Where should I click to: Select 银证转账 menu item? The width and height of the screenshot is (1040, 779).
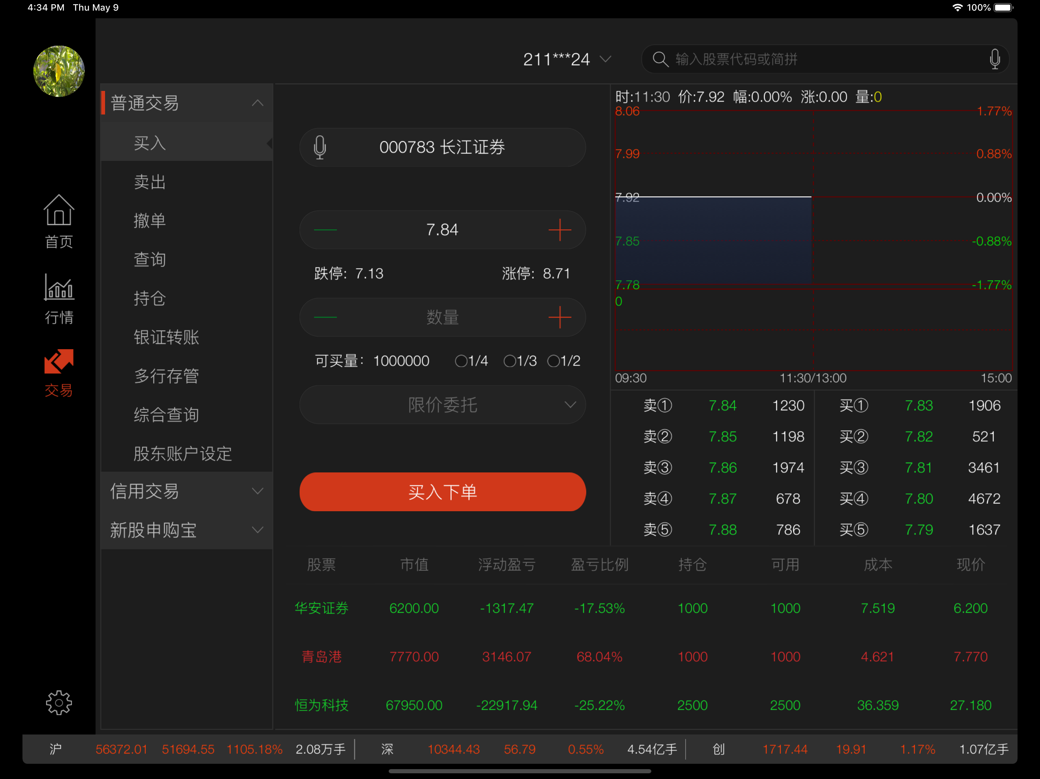[187, 337]
